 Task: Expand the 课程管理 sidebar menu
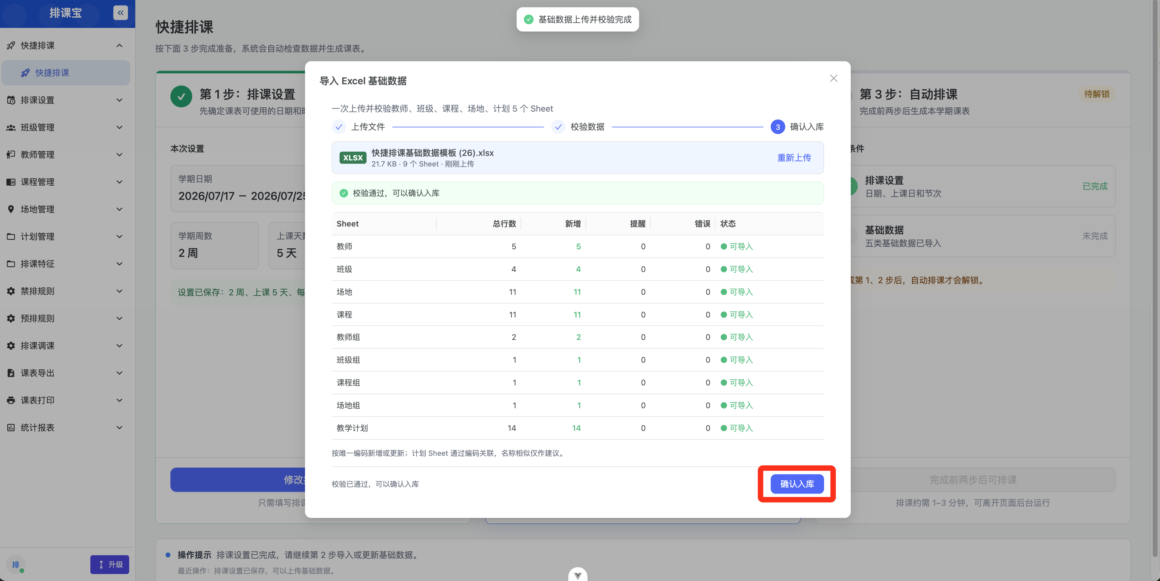[x=119, y=182]
